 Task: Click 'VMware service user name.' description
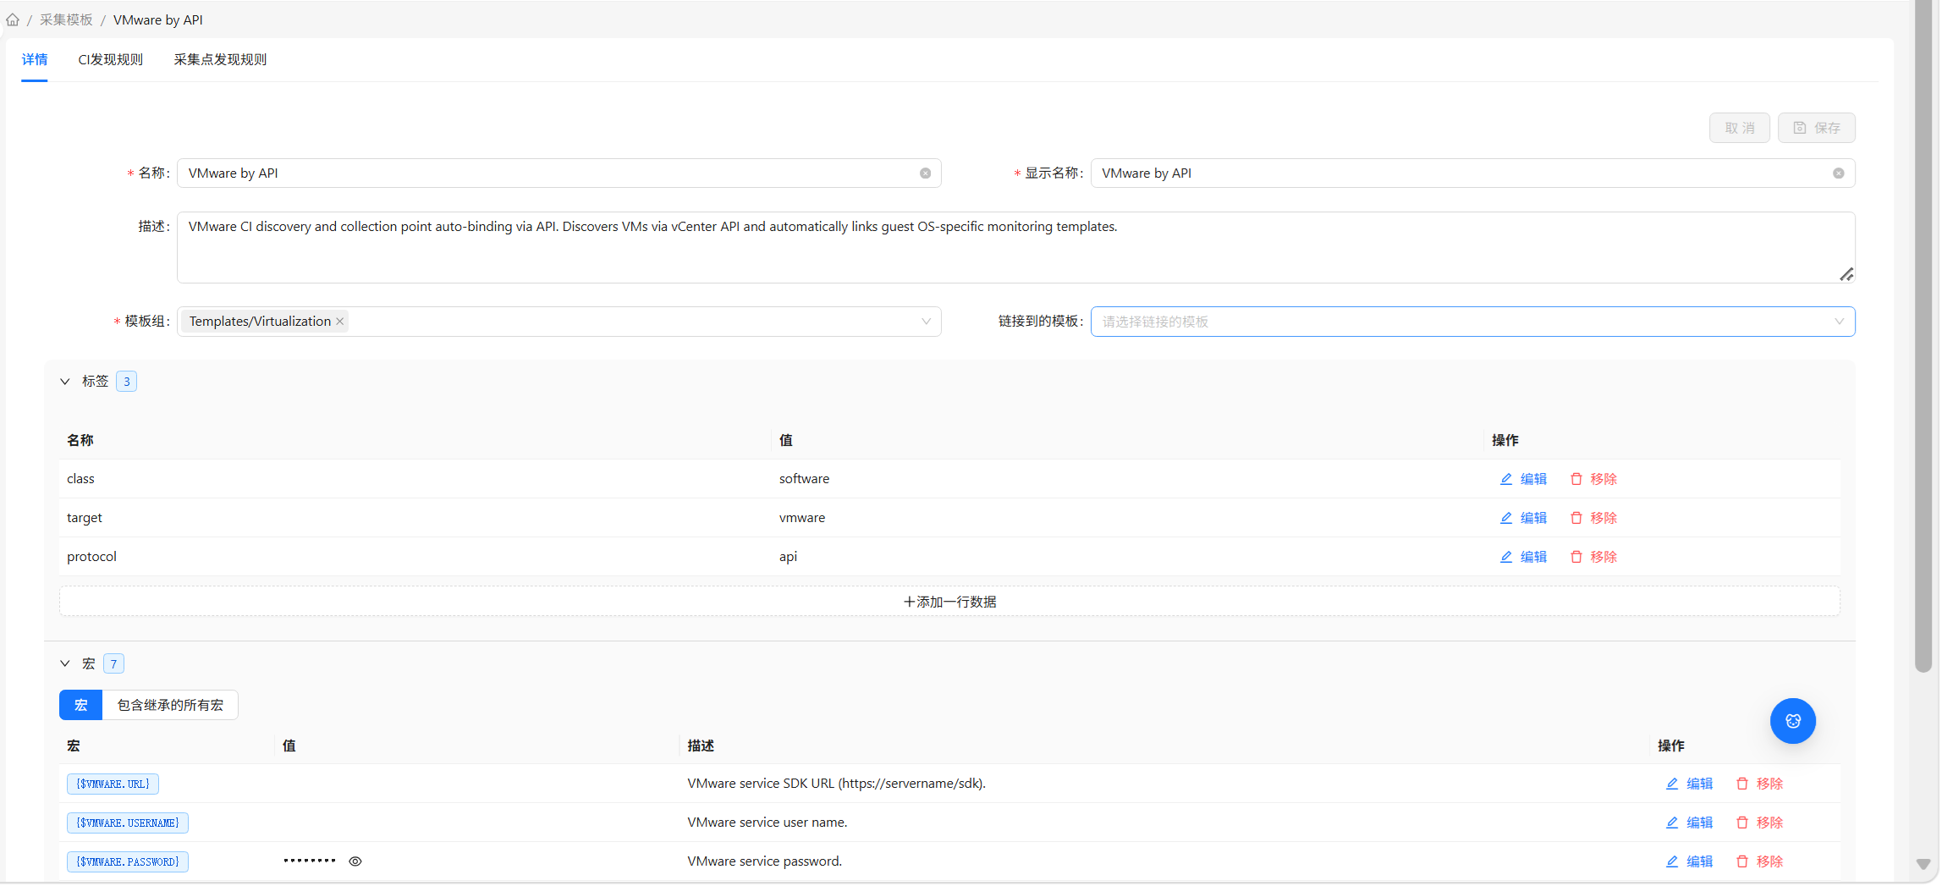(x=767, y=823)
